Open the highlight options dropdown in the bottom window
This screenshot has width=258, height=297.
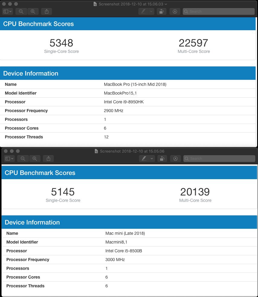pos(152,159)
